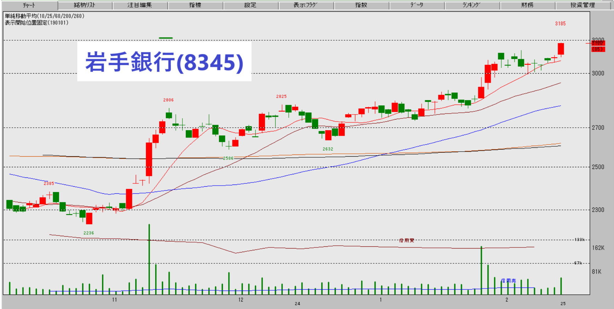
Task: Open the 投資管理 tab
Action: pyautogui.click(x=583, y=5)
